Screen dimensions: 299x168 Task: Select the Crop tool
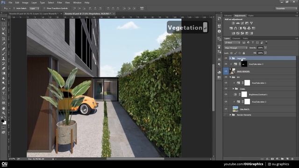[3, 39]
